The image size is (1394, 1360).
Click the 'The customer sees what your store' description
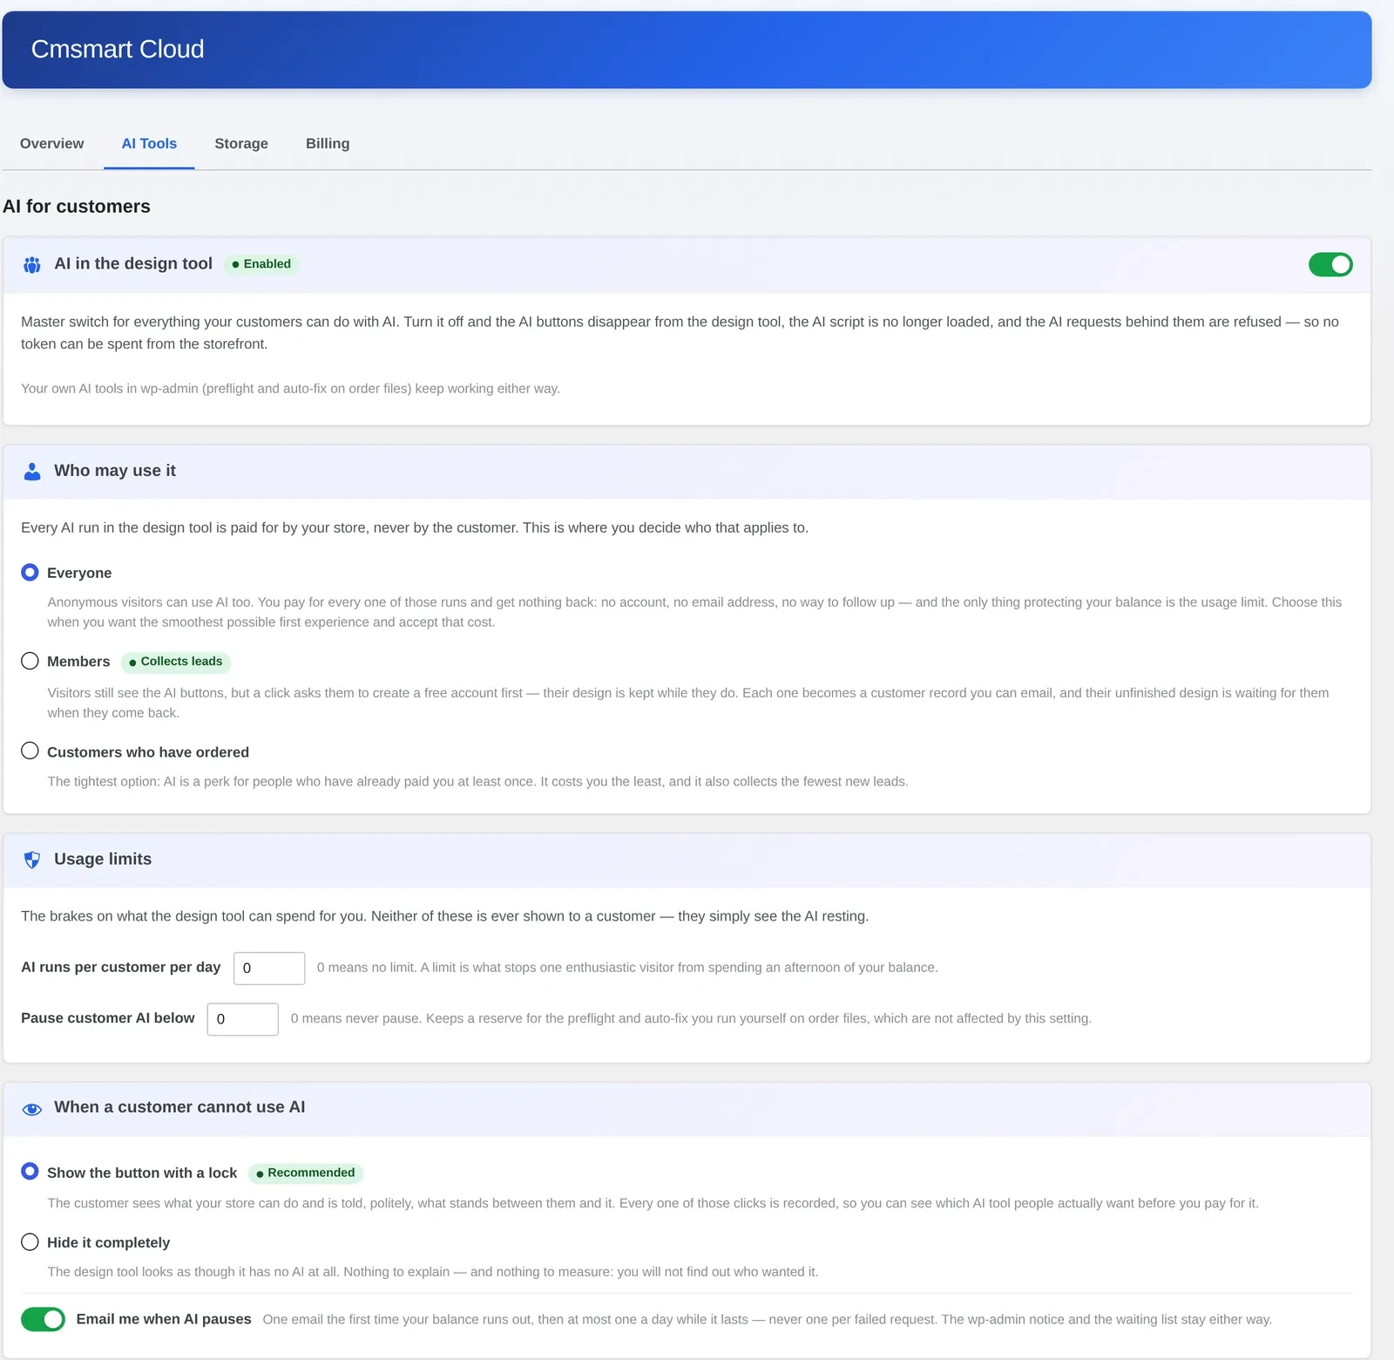653,1203
